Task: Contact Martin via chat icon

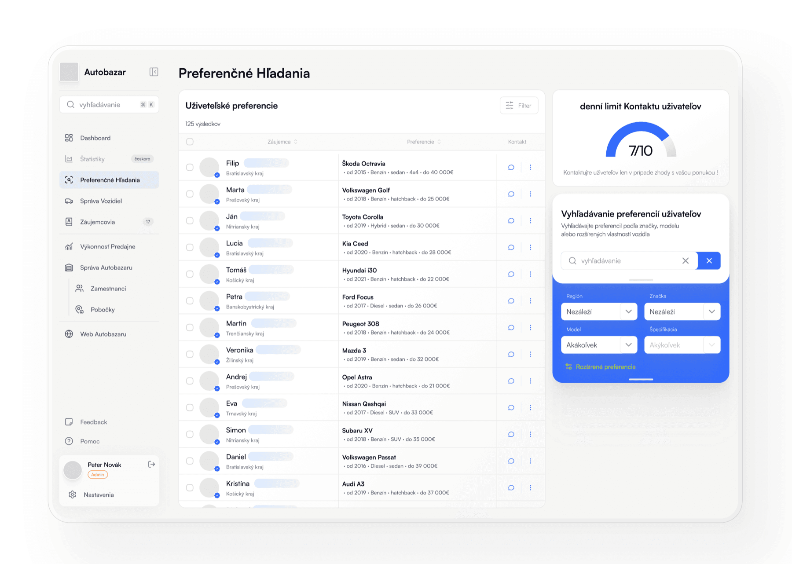Action: [x=511, y=327]
